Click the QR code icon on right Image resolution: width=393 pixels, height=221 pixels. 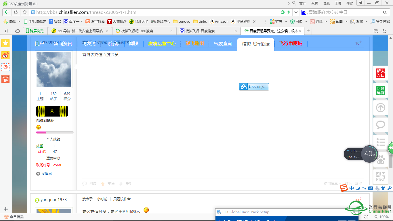click(380, 176)
